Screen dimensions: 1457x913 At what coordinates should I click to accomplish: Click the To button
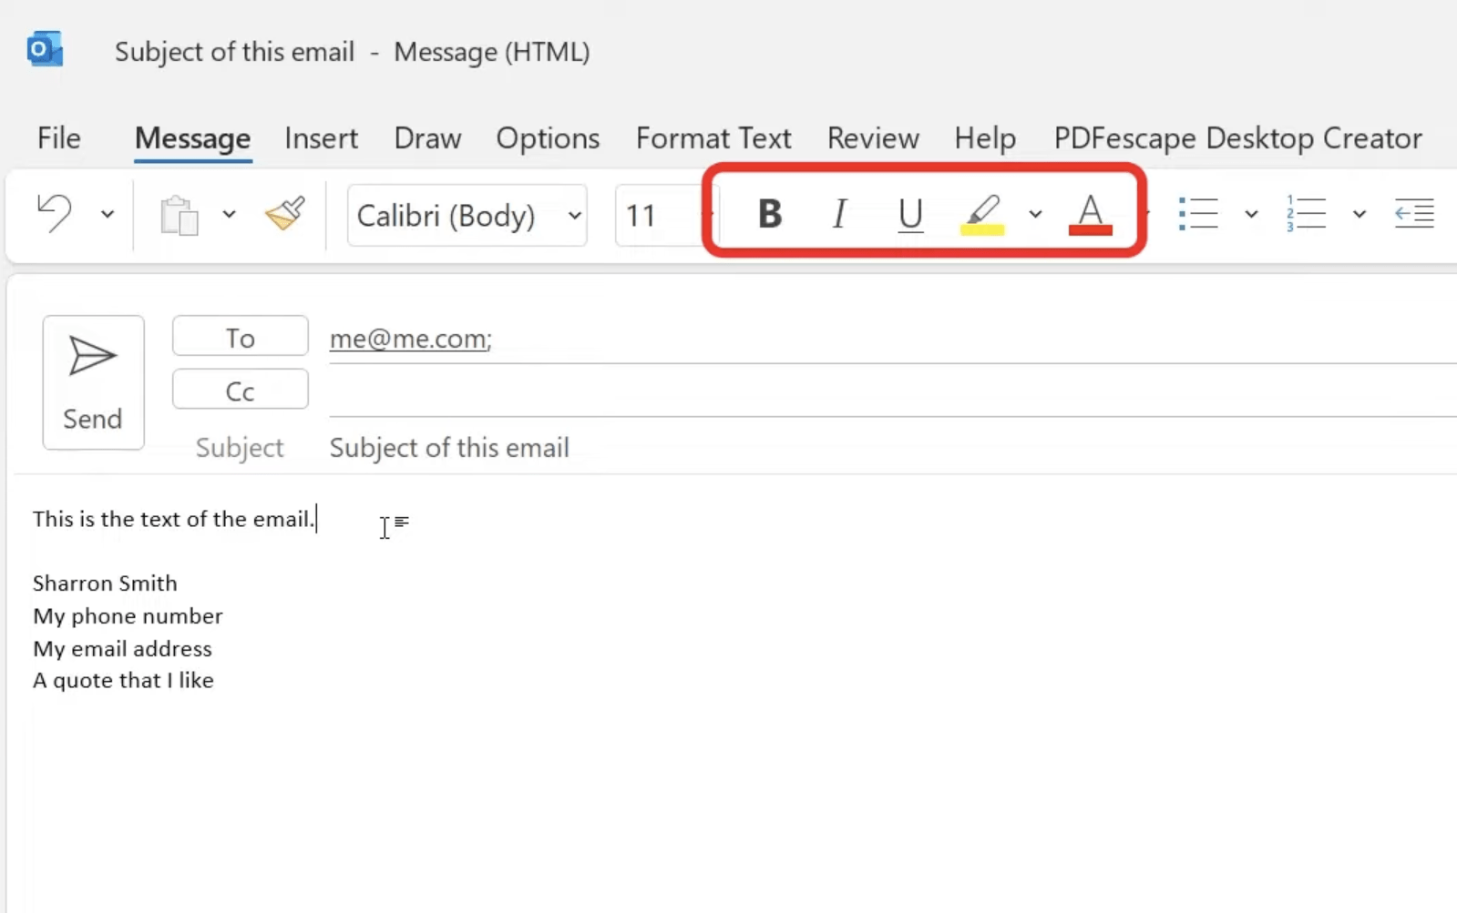click(241, 337)
